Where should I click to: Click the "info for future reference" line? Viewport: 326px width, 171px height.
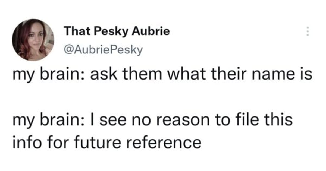tap(107, 142)
